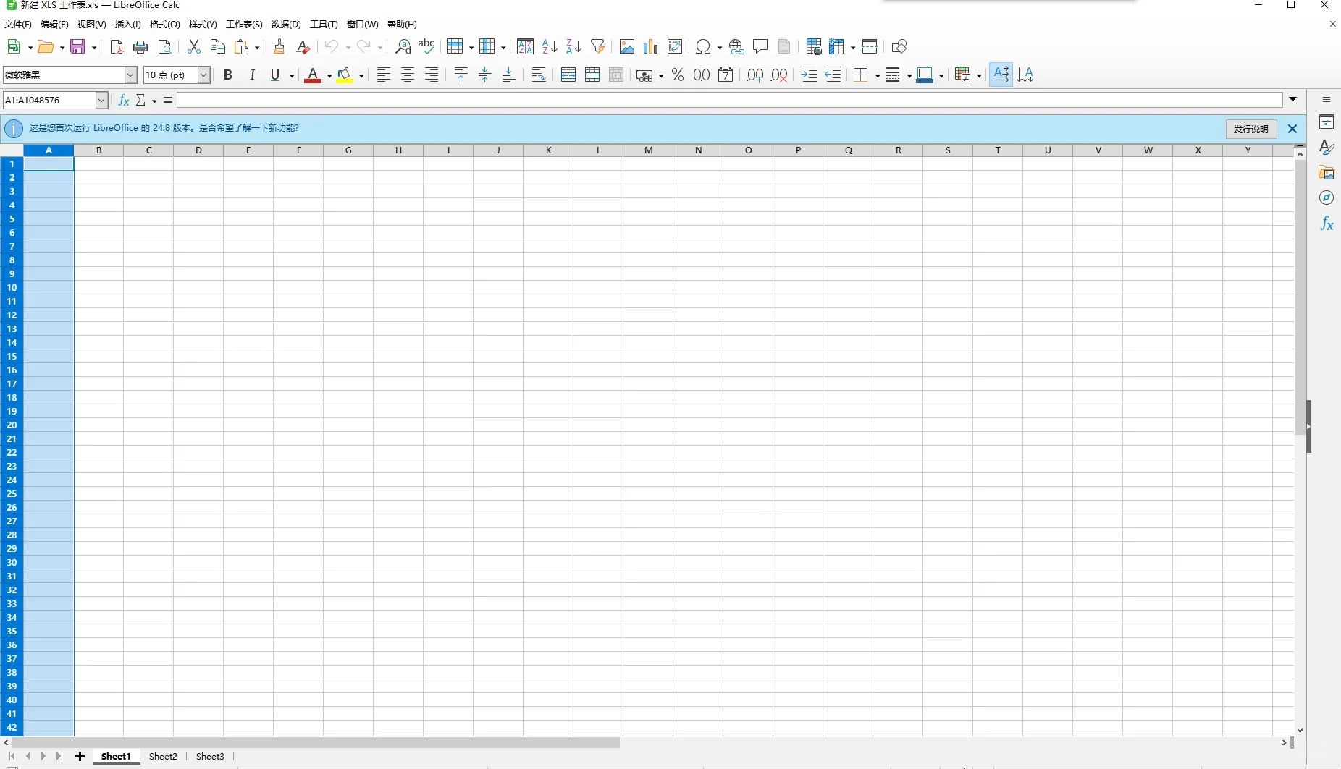Image resolution: width=1341 pixels, height=769 pixels.
Task: Enable the AutoFilter
Action: [x=598, y=46]
